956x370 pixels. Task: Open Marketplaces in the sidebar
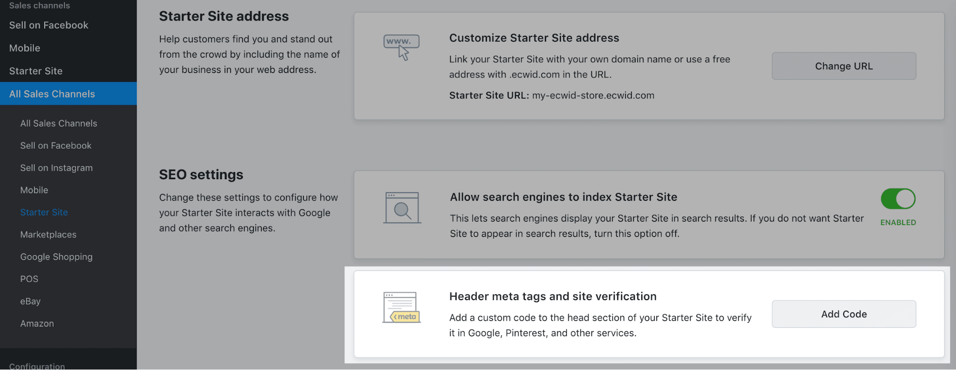48,235
